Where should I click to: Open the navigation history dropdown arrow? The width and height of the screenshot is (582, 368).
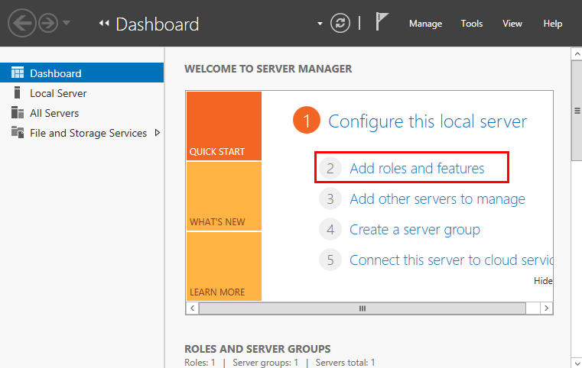[x=67, y=23]
